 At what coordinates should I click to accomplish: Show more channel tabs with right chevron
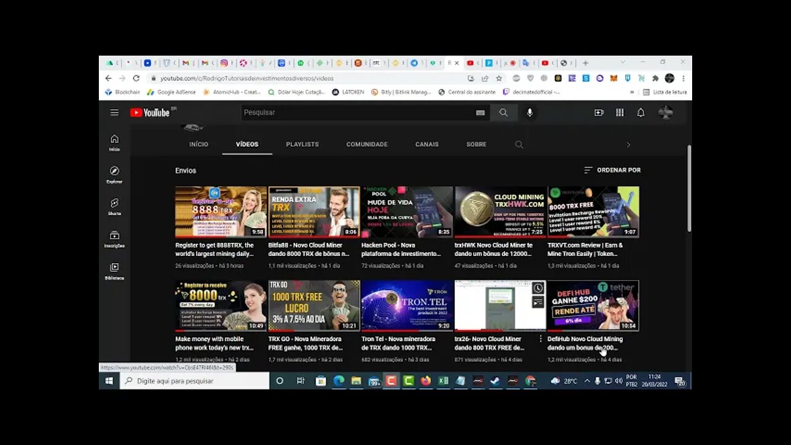pos(628,145)
